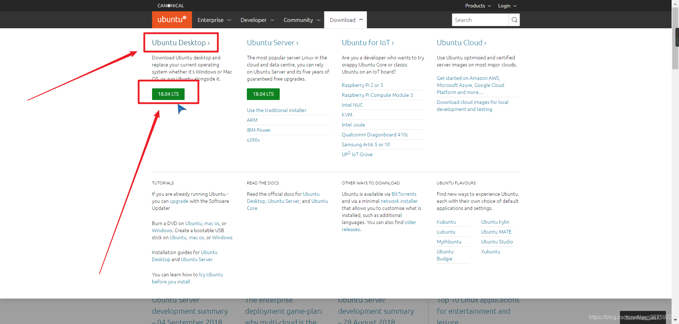Open the Intel NUC link

352,105
